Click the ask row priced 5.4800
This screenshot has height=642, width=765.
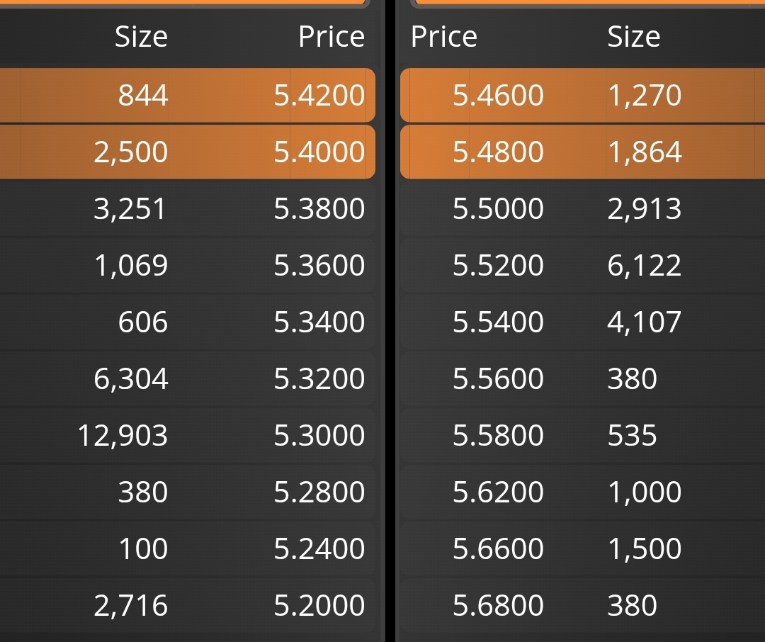[582, 152]
